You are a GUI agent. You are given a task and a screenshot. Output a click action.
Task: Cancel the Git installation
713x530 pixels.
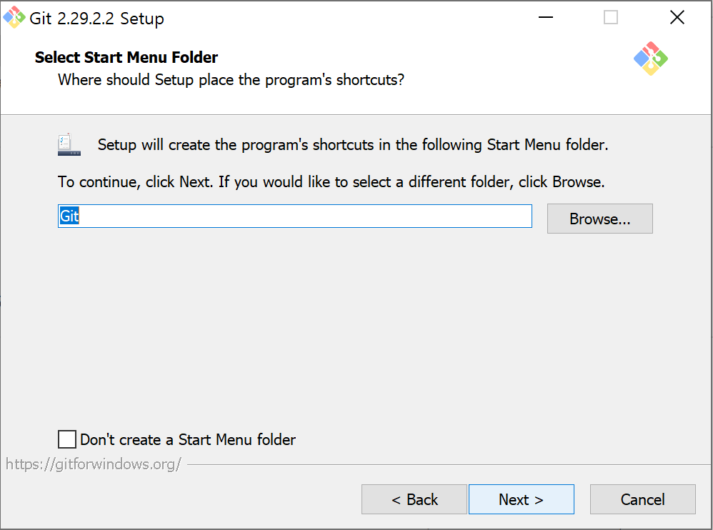click(x=642, y=499)
